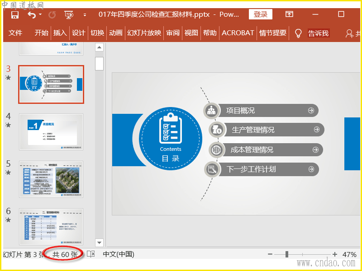
Task: Go to the 审阅 review tab
Action: coord(173,33)
